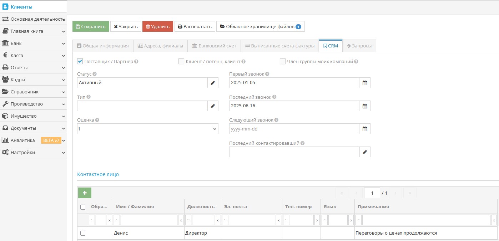Edit the Тип field via pencil icon
499x241 pixels.
[213, 106]
